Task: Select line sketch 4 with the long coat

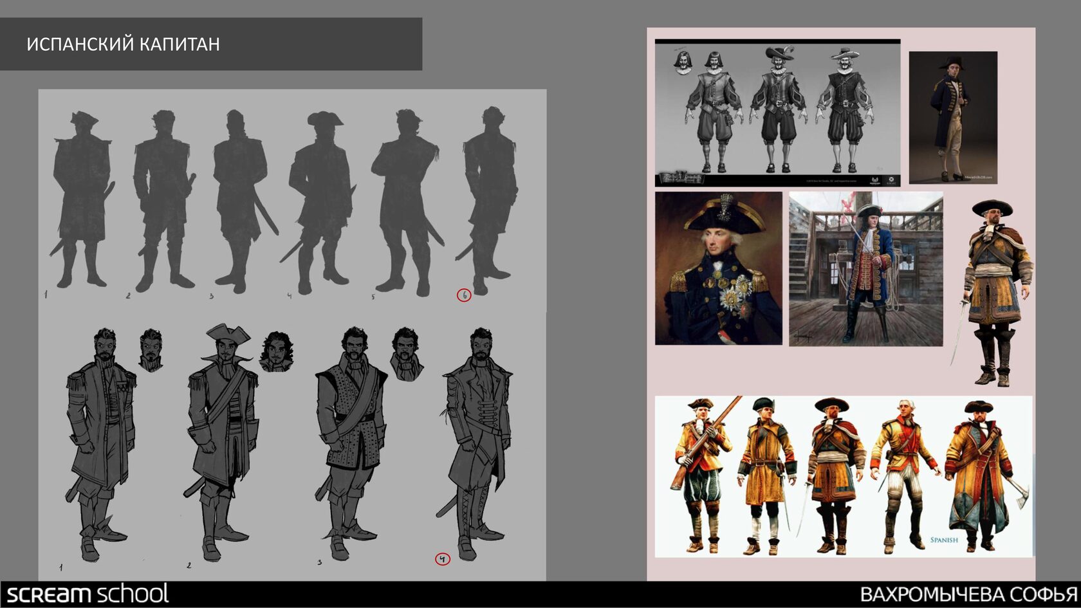Action: coord(476,443)
